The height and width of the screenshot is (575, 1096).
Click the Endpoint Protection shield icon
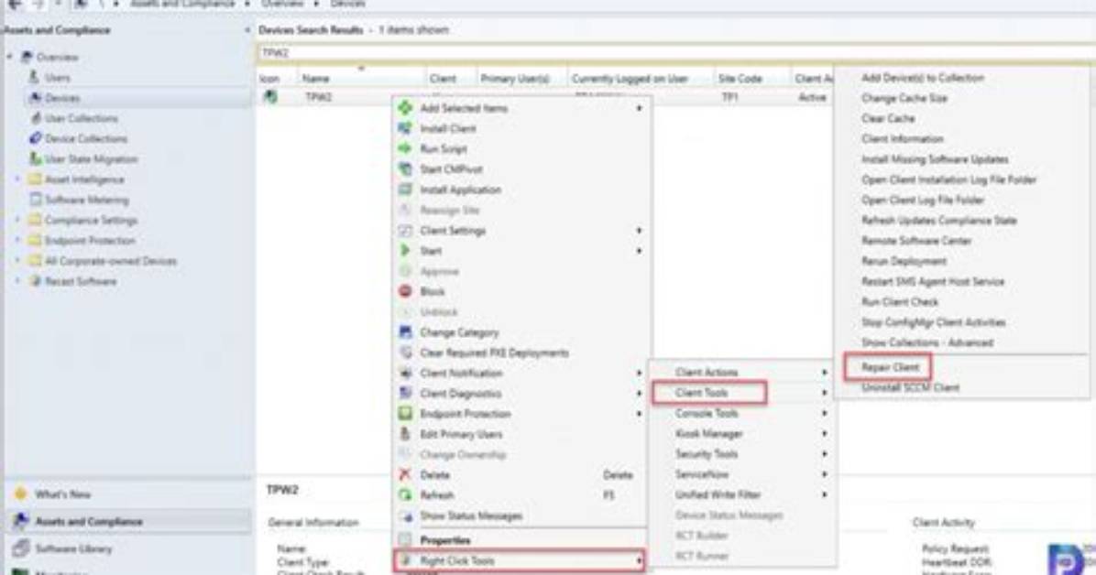point(405,414)
